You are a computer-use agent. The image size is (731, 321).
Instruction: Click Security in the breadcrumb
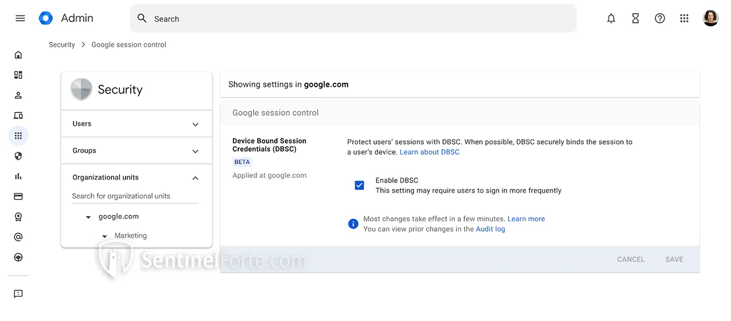coord(62,44)
